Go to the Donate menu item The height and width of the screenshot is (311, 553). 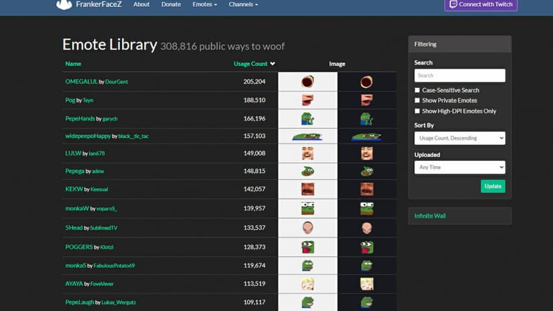[x=171, y=4]
